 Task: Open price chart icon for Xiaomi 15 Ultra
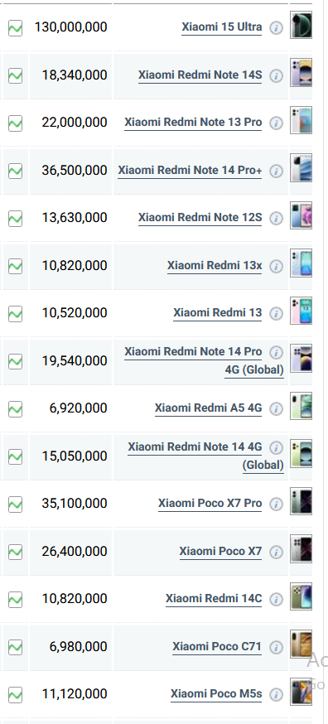(15, 27)
